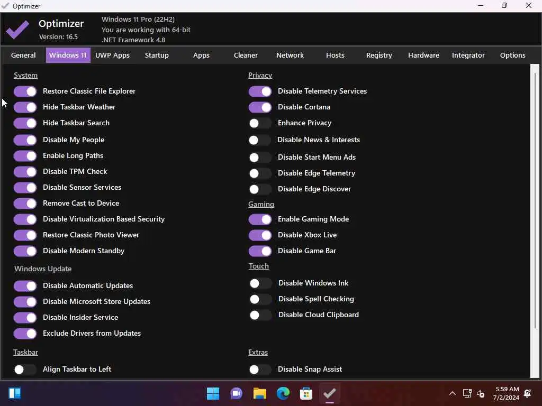Open the Network tab
Viewport: 542px width, 406px height.
coord(290,55)
